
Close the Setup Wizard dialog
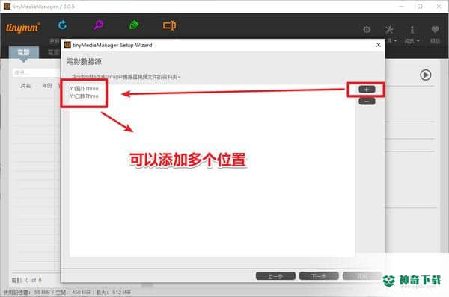click(378, 45)
